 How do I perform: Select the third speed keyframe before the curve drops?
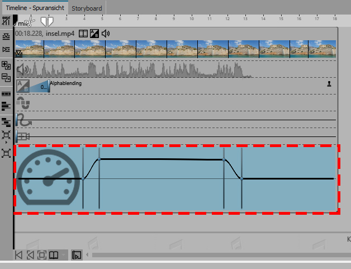pos(224,160)
